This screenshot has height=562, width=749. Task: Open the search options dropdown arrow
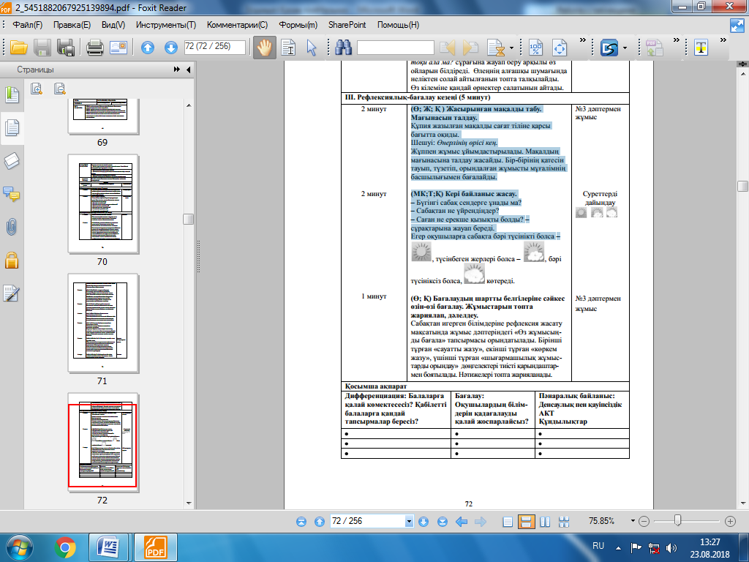[x=511, y=48]
